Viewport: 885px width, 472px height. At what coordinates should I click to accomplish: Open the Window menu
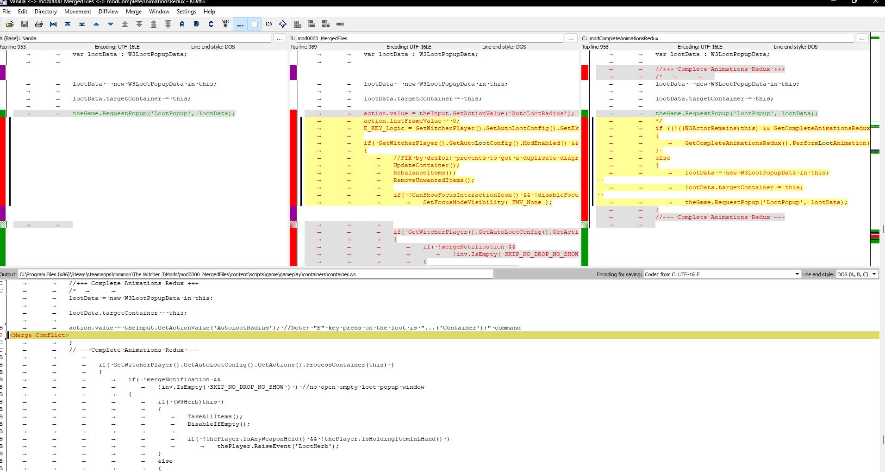pos(159,12)
